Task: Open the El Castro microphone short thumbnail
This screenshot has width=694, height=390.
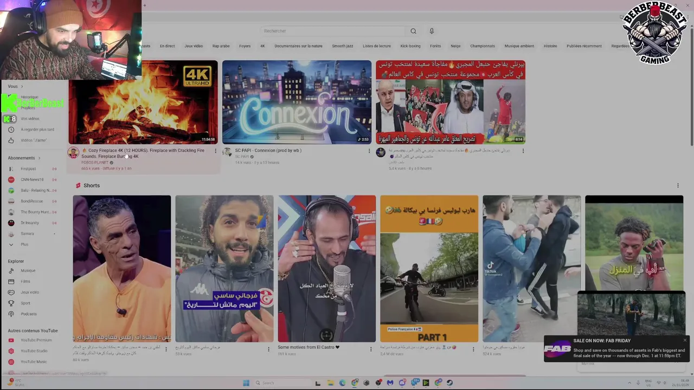Action: (x=327, y=269)
